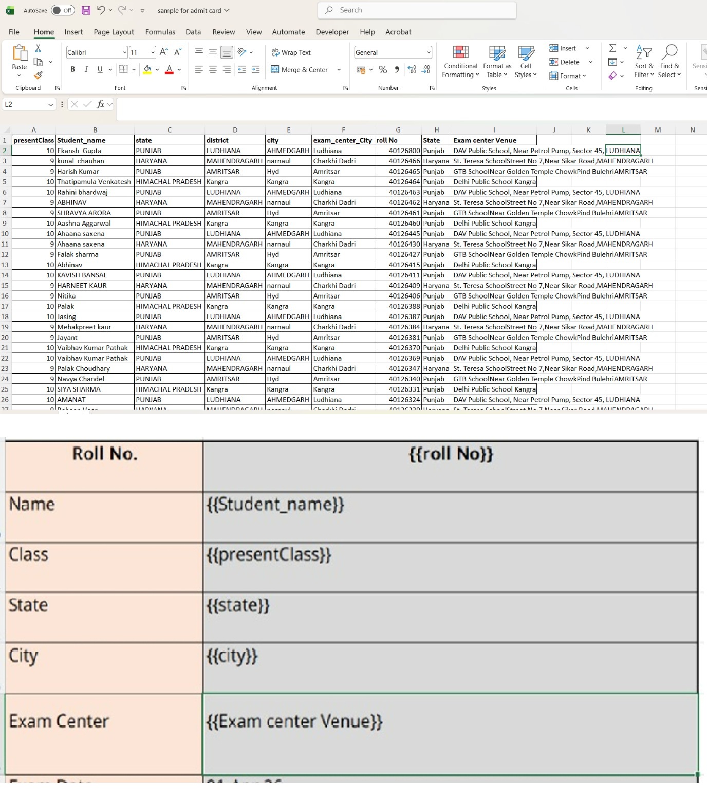Open Font Color dropdown arrow
Screen dimensions: 707x800
click(x=179, y=69)
